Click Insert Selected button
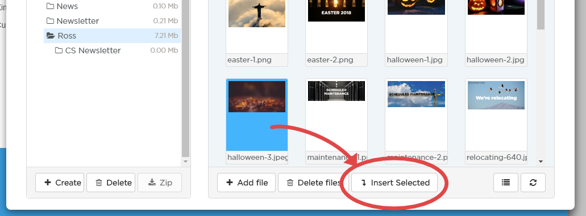Viewport: 586px width, 216px height. [394, 183]
